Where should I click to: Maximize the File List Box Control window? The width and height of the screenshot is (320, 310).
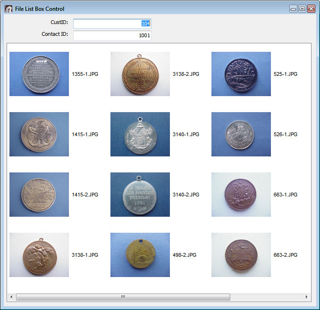coord(302,8)
